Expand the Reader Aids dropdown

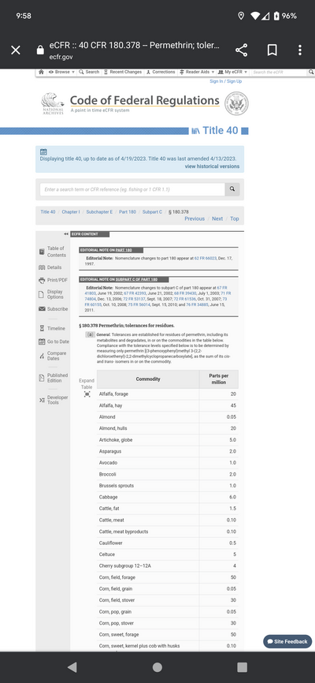coord(197,72)
